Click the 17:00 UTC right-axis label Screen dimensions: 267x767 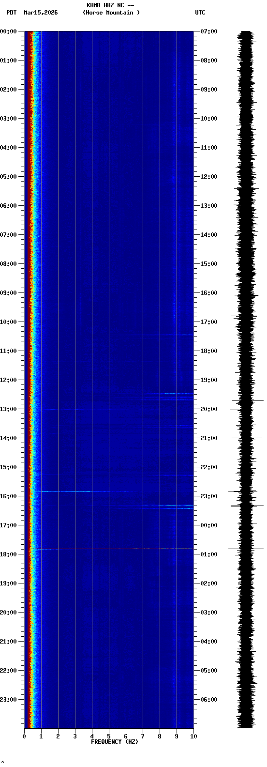click(209, 322)
